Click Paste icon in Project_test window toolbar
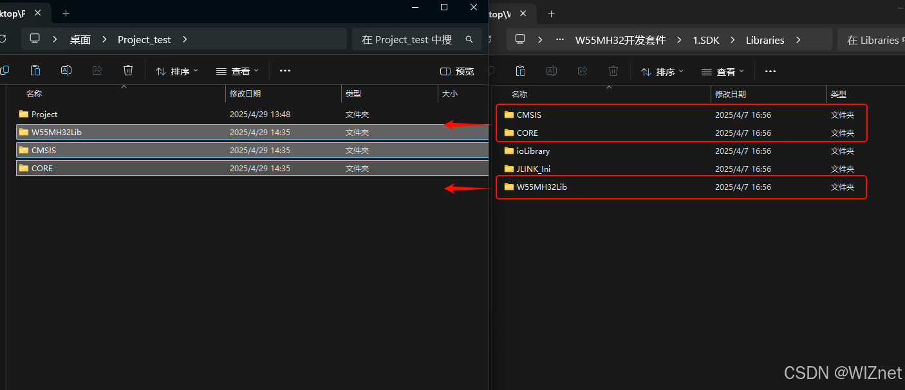 (x=36, y=71)
